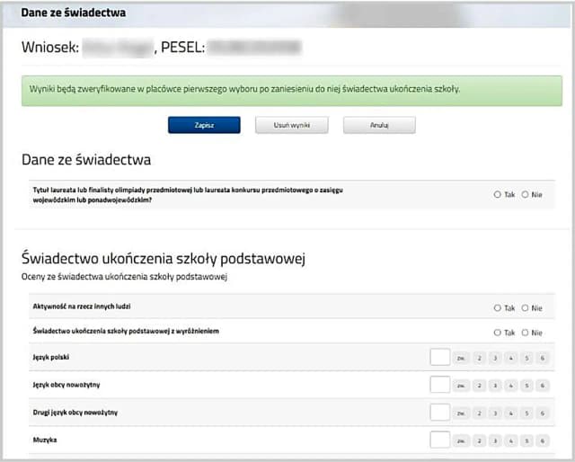575x462 pixels.
Task: Select Tak for olympiad laureate title
Action: [x=498, y=194]
